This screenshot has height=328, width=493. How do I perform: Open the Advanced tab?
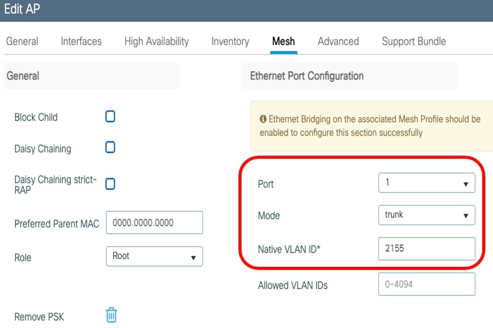(338, 41)
